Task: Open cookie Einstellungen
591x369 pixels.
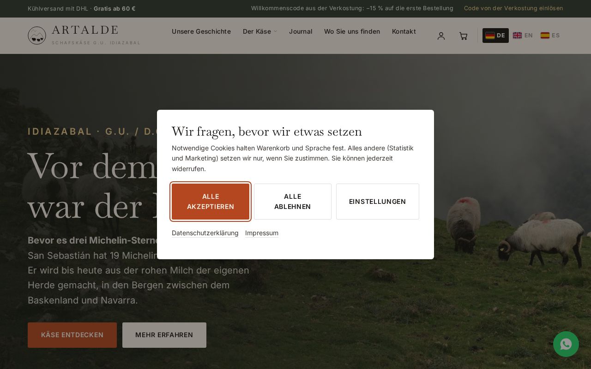Action: pyautogui.click(x=378, y=202)
